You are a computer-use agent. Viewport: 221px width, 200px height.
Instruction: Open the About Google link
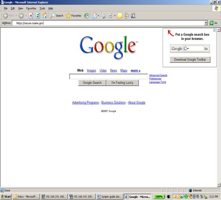pos(136,102)
